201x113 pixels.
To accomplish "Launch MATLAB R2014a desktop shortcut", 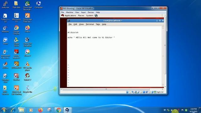I will pos(5,65).
